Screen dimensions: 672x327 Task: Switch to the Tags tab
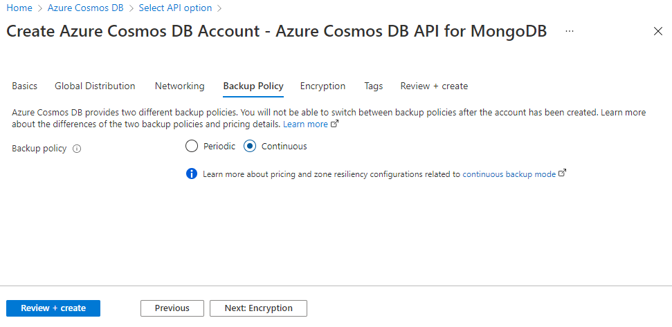point(374,86)
